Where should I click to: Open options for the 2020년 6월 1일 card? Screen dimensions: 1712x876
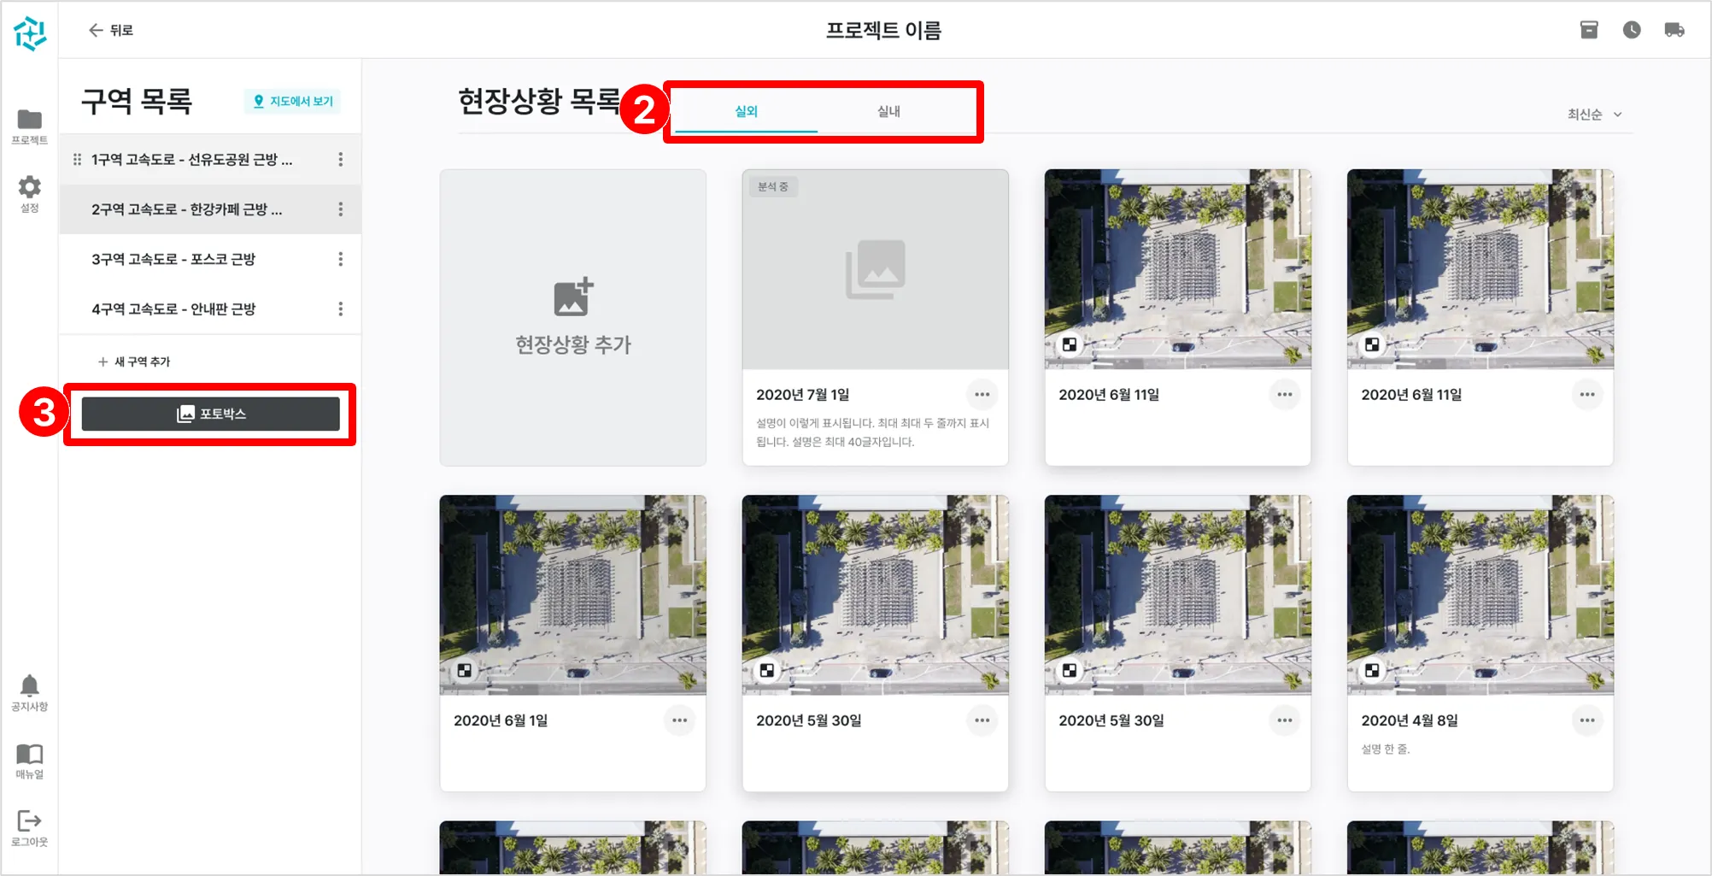tap(680, 720)
